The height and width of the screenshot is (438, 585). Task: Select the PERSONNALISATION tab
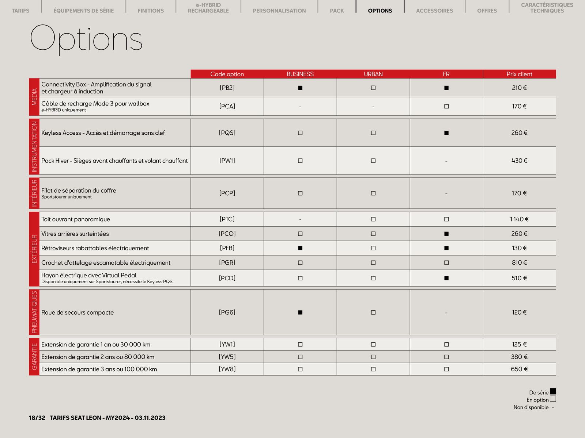pos(279,11)
